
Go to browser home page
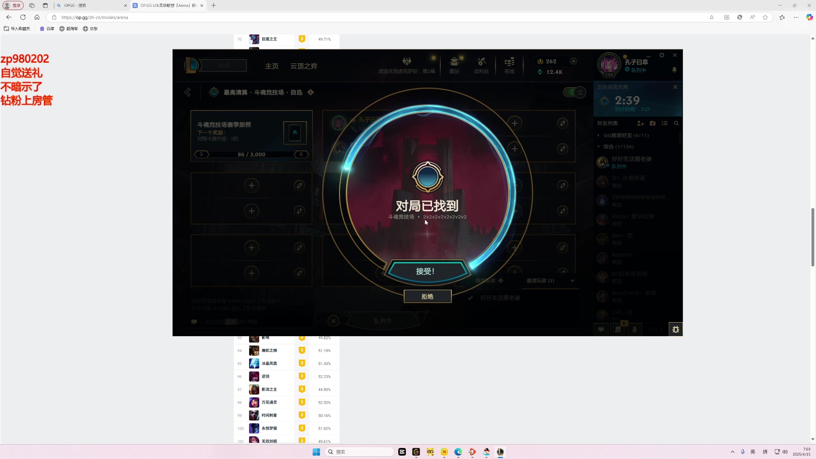click(37, 17)
